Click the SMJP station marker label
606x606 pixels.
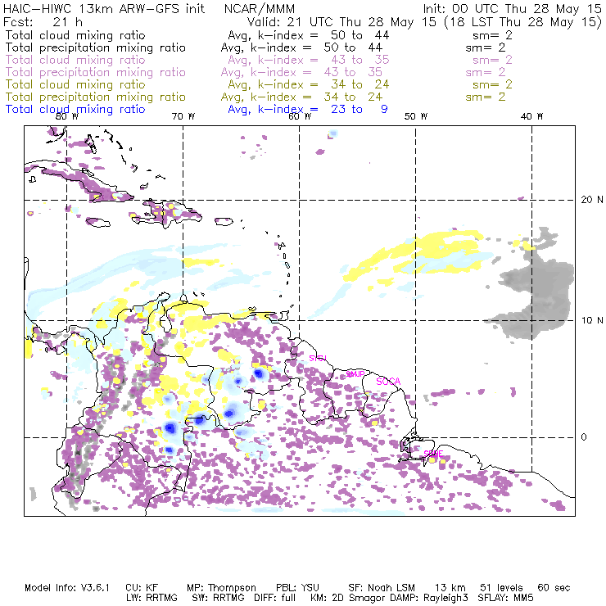tap(355, 373)
